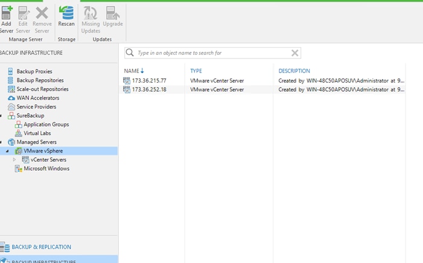Click the SureBackup node icon

(x=11, y=116)
